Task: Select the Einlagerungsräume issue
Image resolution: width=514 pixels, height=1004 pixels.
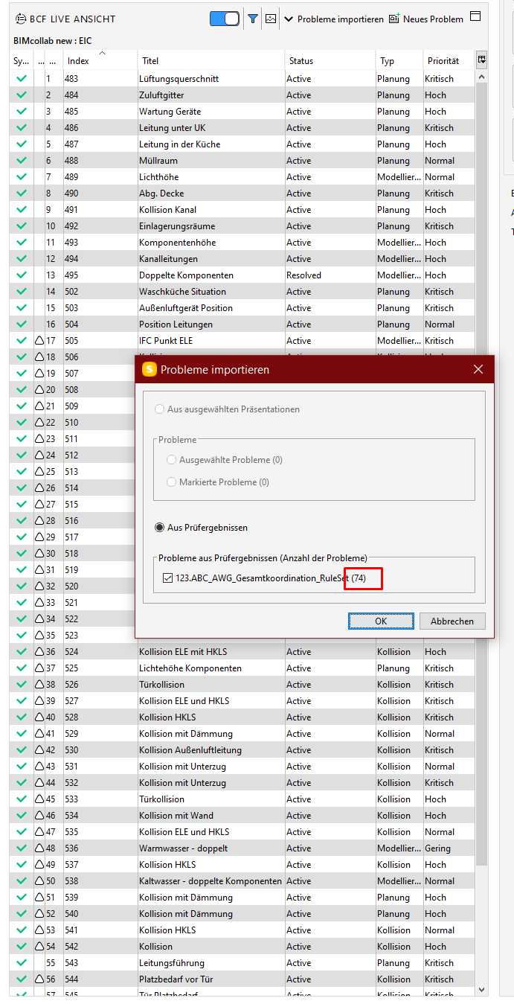Action: (176, 226)
